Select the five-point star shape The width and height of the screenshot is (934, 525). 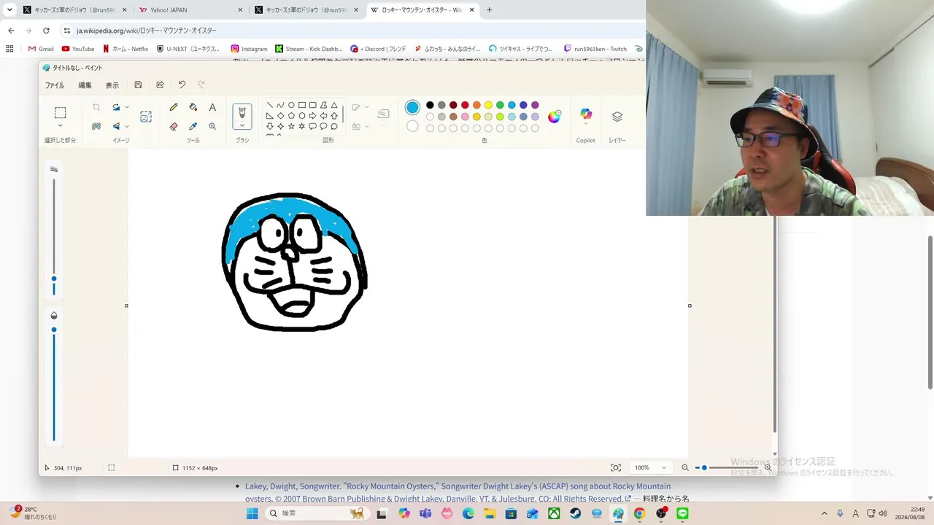coord(291,126)
